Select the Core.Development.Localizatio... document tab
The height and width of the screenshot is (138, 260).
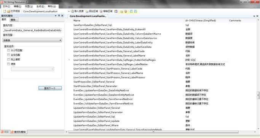pos(88,16)
